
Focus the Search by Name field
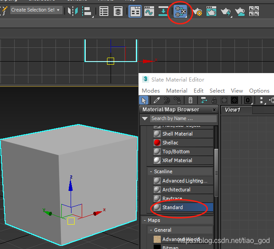pyautogui.click(x=183, y=119)
